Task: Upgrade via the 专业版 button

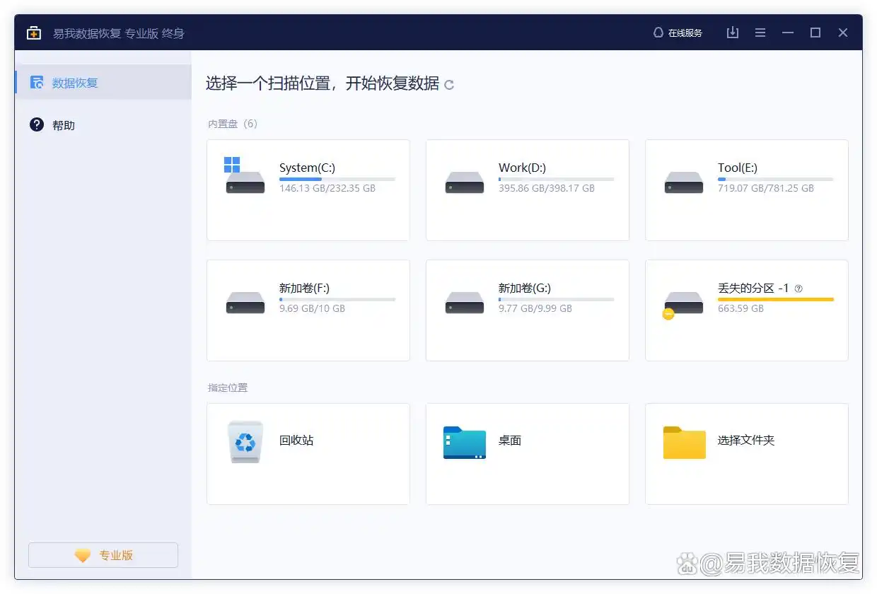Action: [x=103, y=555]
